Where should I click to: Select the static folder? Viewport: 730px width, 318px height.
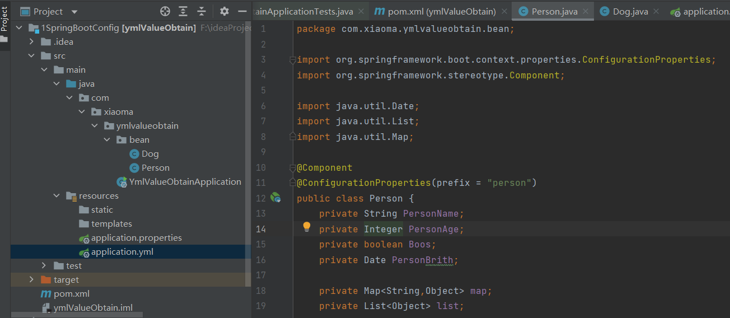tap(96, 209)
